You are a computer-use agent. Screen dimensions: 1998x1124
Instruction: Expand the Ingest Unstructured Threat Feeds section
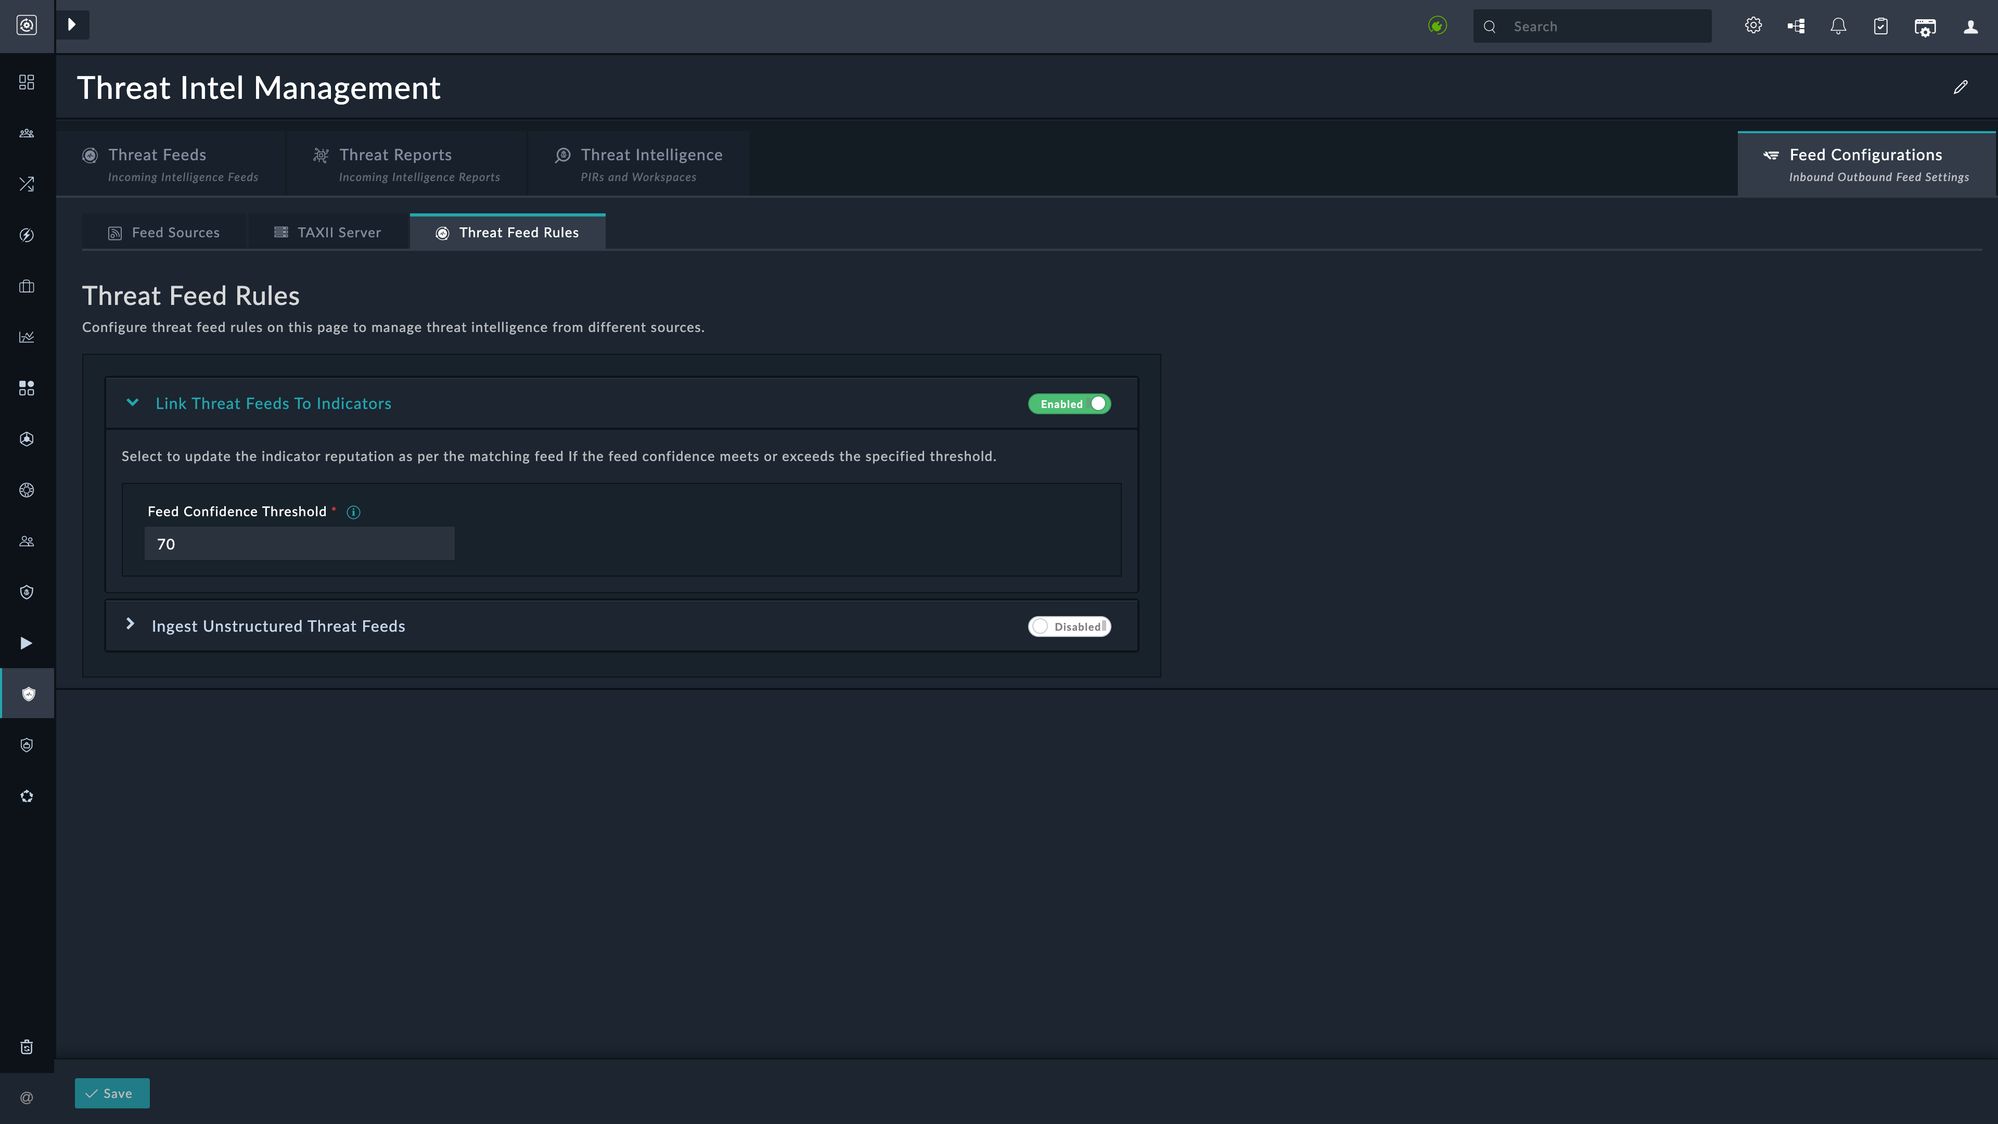tap(130, 624)
